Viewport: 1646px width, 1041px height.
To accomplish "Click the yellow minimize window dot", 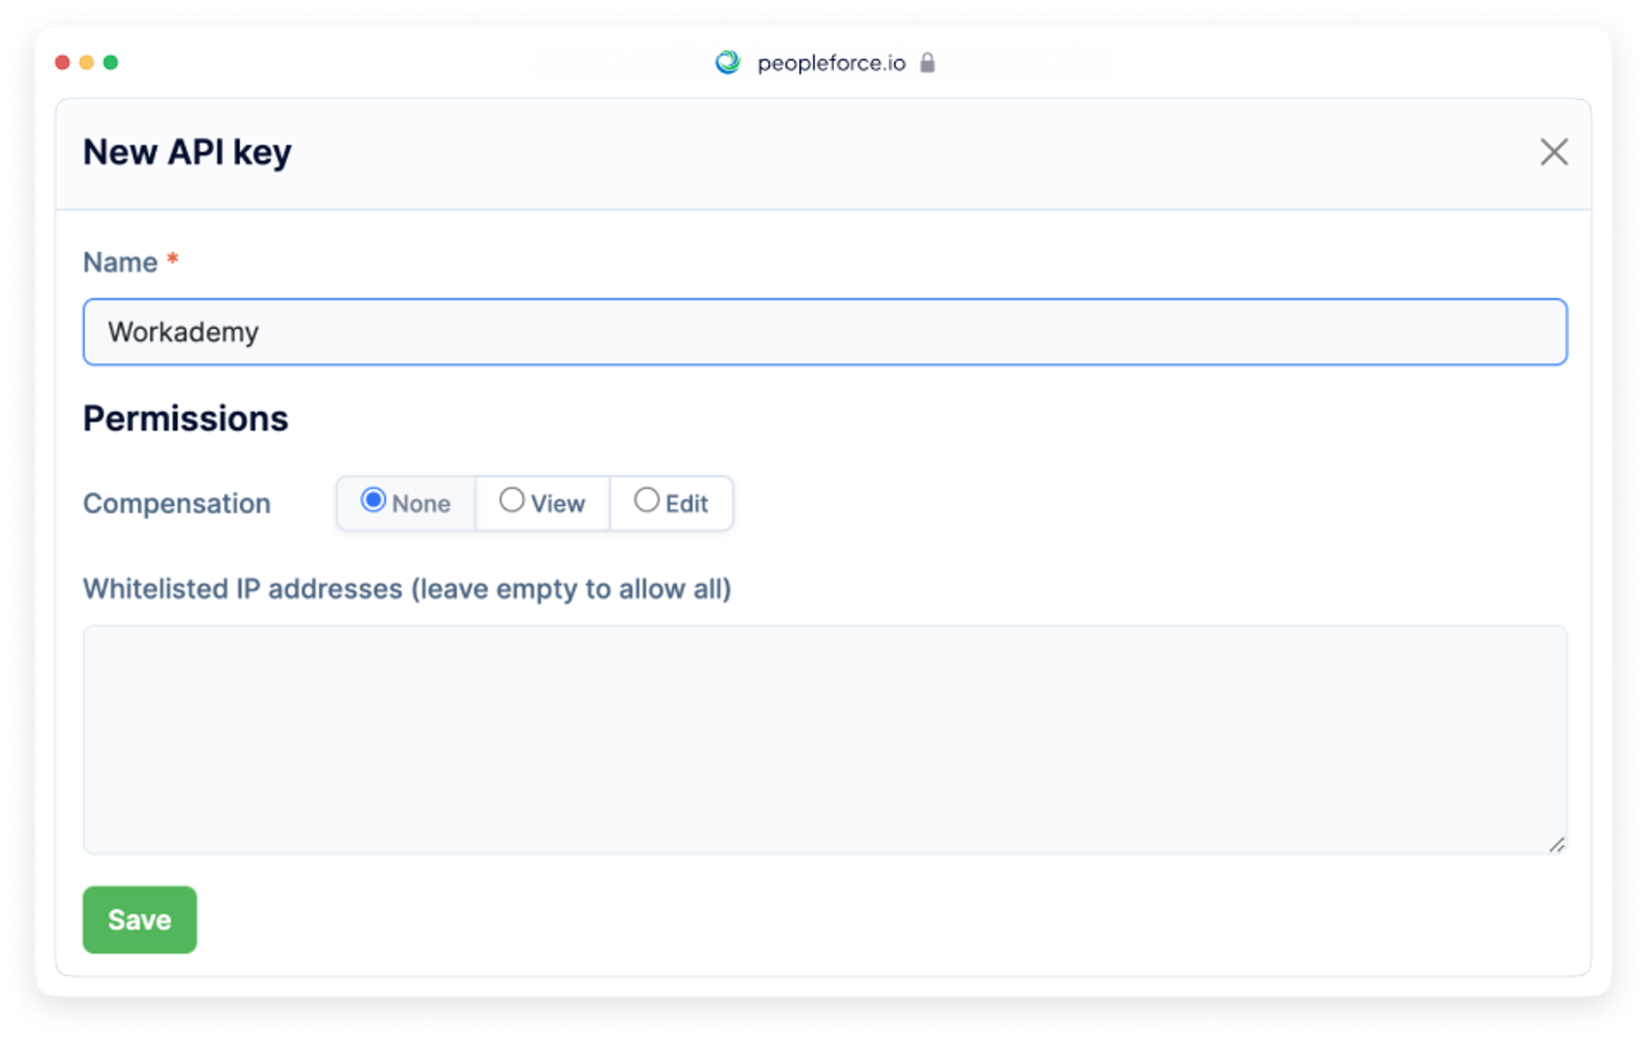I will (87, 63).
